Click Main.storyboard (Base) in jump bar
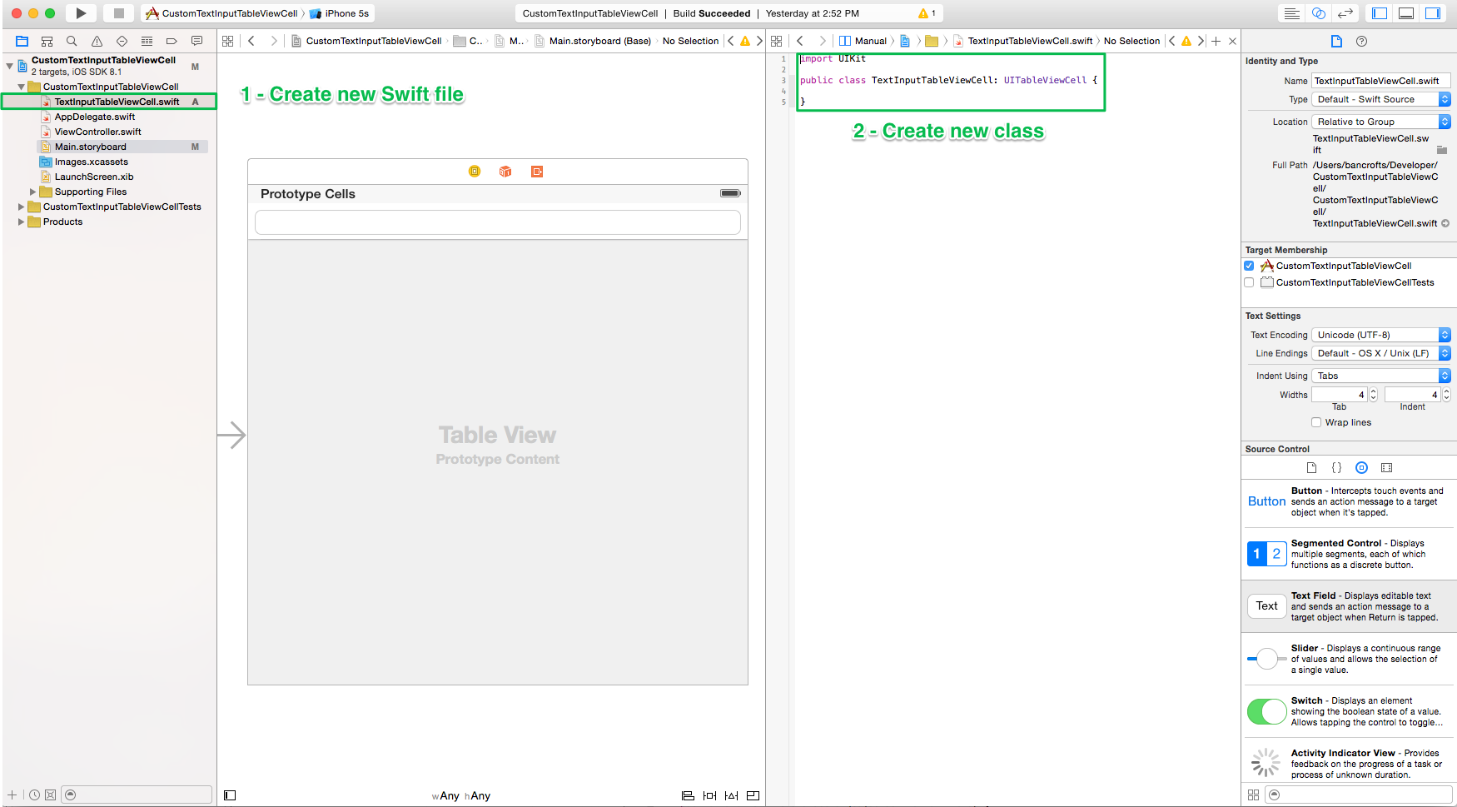 [x=599, y=41]
